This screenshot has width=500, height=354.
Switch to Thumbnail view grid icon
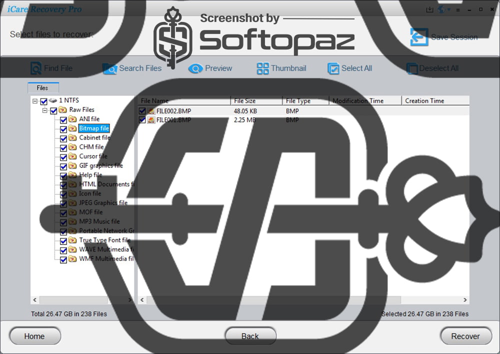pos(263,68)
